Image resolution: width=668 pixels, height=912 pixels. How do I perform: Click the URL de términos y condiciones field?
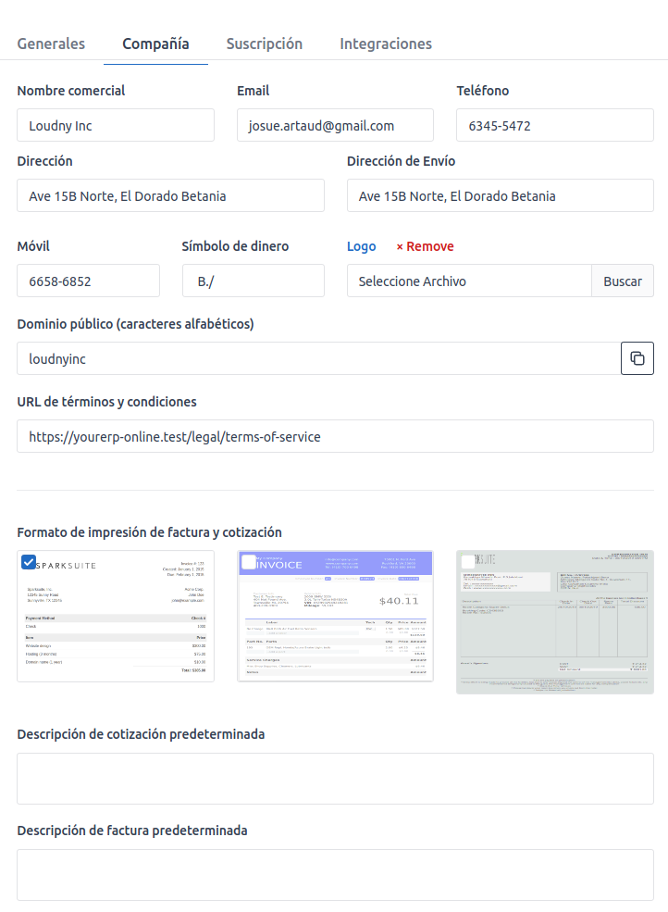tap(335, 436)
